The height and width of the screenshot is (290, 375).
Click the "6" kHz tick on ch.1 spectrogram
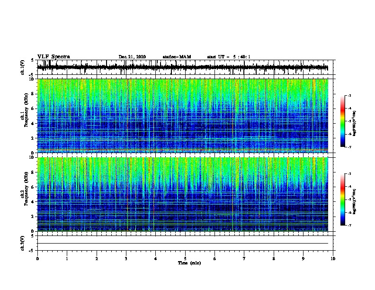pos(33,109)
